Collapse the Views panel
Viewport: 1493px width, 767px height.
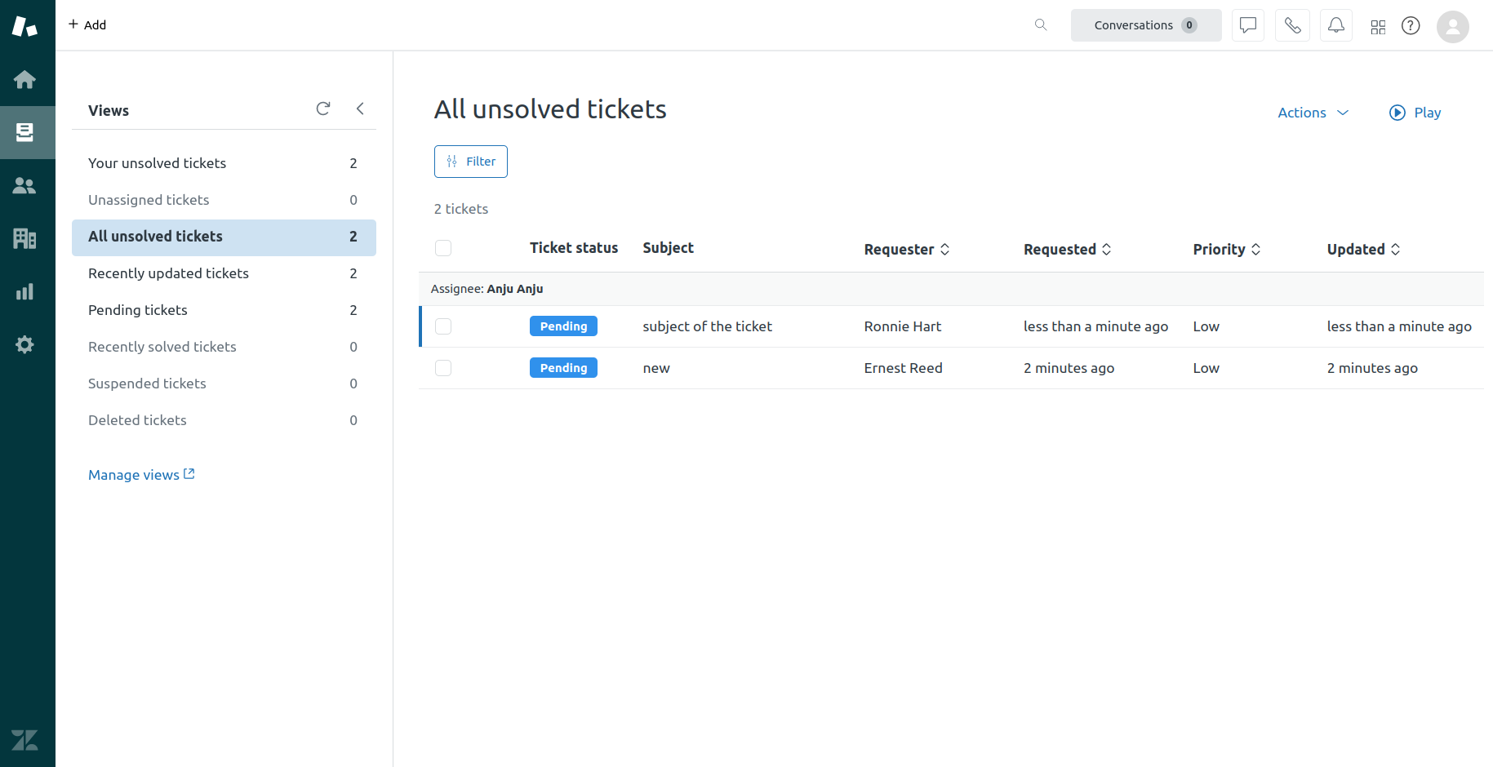[360, 109]
